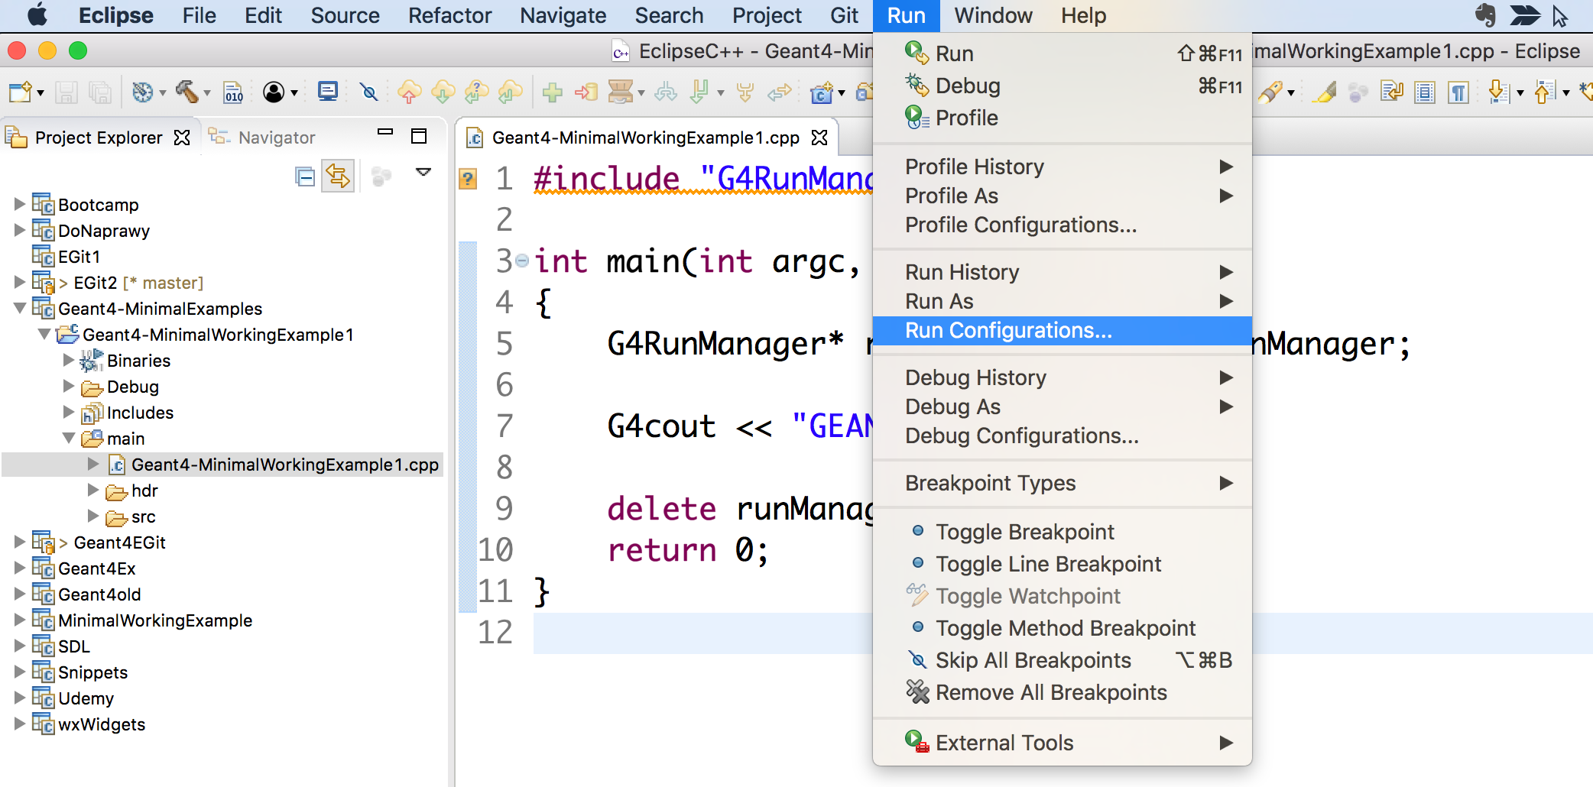Click the Apple menu icon

[37, 15]
